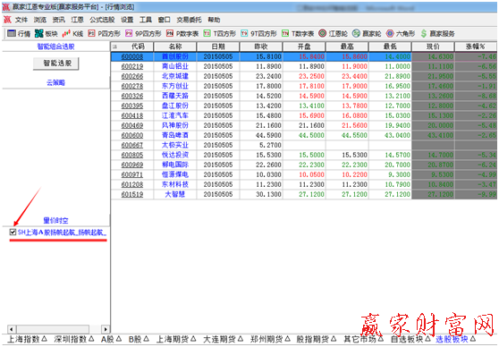Switch to the 选股板块 tab
The height and width of the screenshot is (347, 499).
pos(452,339)
